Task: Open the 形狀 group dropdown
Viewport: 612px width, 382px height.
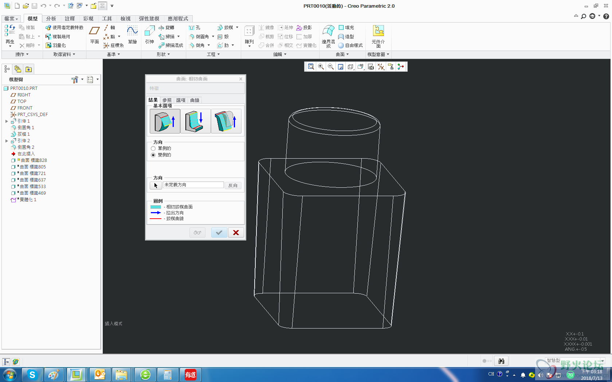Action: pyautogui.click(x=163, y=54)
